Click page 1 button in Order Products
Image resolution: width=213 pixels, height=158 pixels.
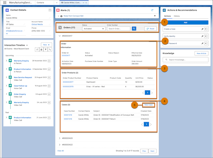(147, 93)
